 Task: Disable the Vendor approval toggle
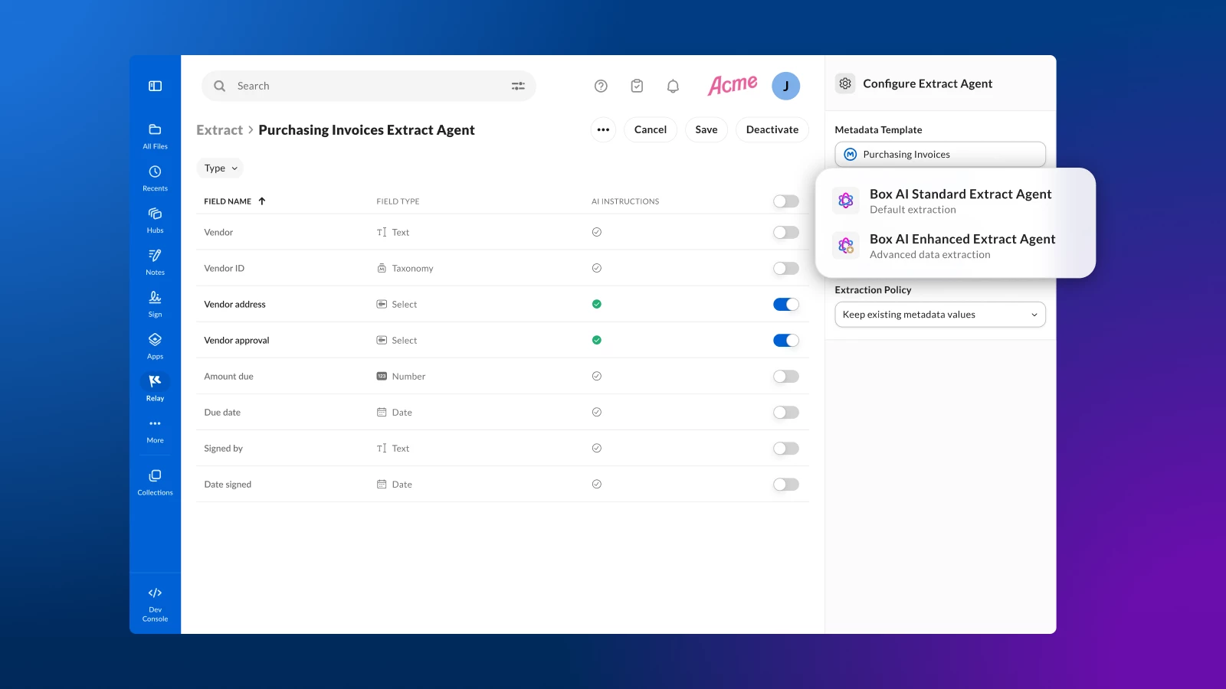point(786,340)
